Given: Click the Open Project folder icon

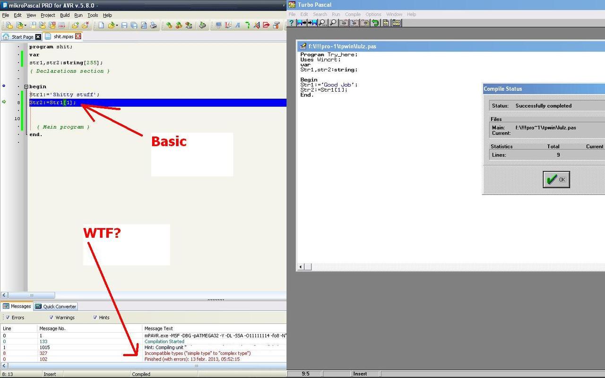Looking at the screenshot, I should pyautogui.click(x=19, y=26).
